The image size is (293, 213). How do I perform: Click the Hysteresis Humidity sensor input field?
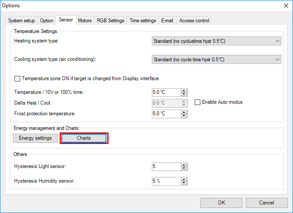tap(166, 181)
